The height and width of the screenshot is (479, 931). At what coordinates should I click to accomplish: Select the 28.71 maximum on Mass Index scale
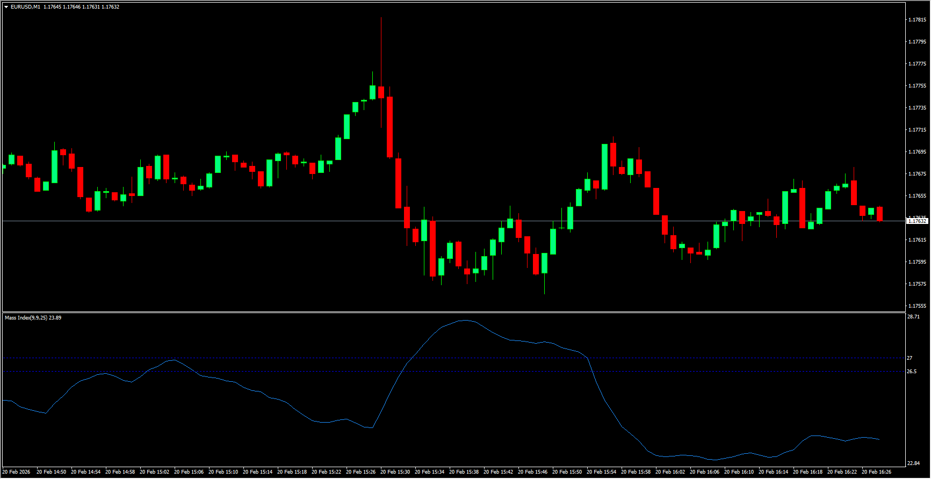[913, 317]
